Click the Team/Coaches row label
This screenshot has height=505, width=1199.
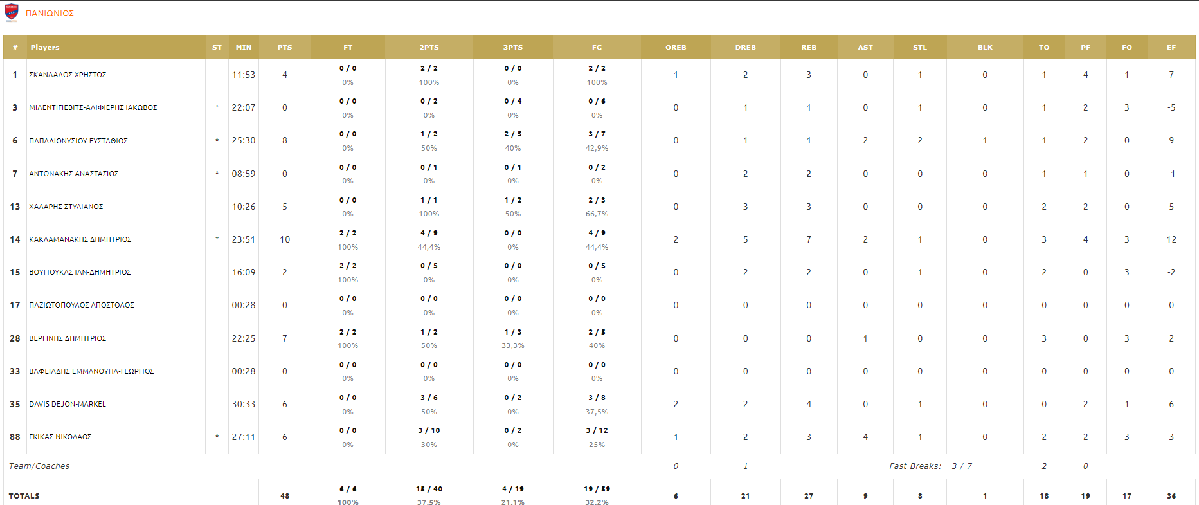pyautogui.click(x=39, y=466)
